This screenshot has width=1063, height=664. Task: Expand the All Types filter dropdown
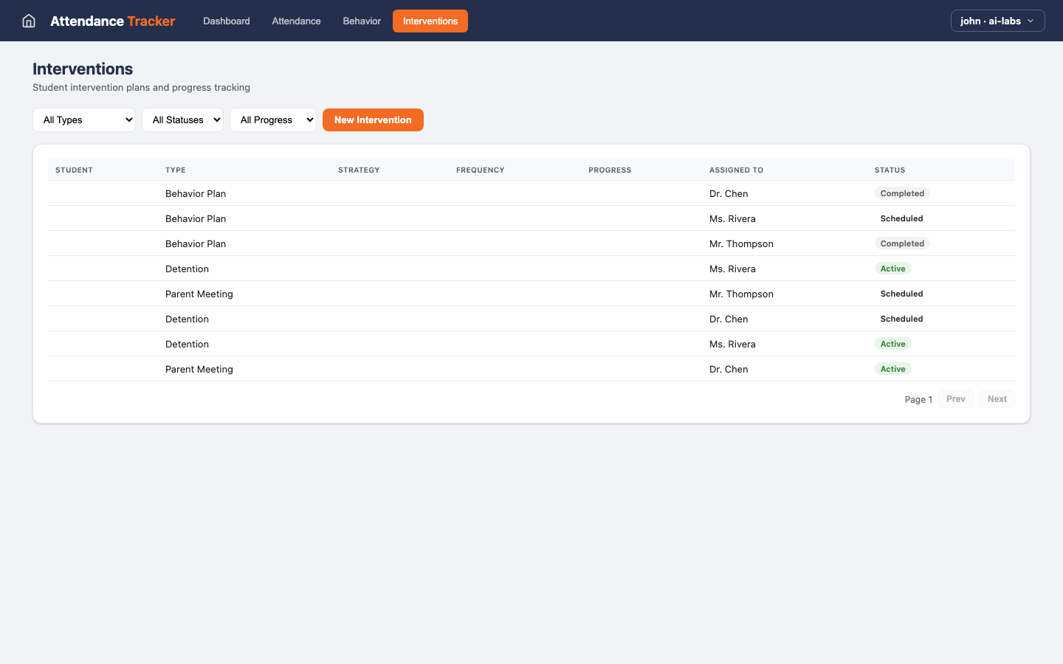point(84,120)
